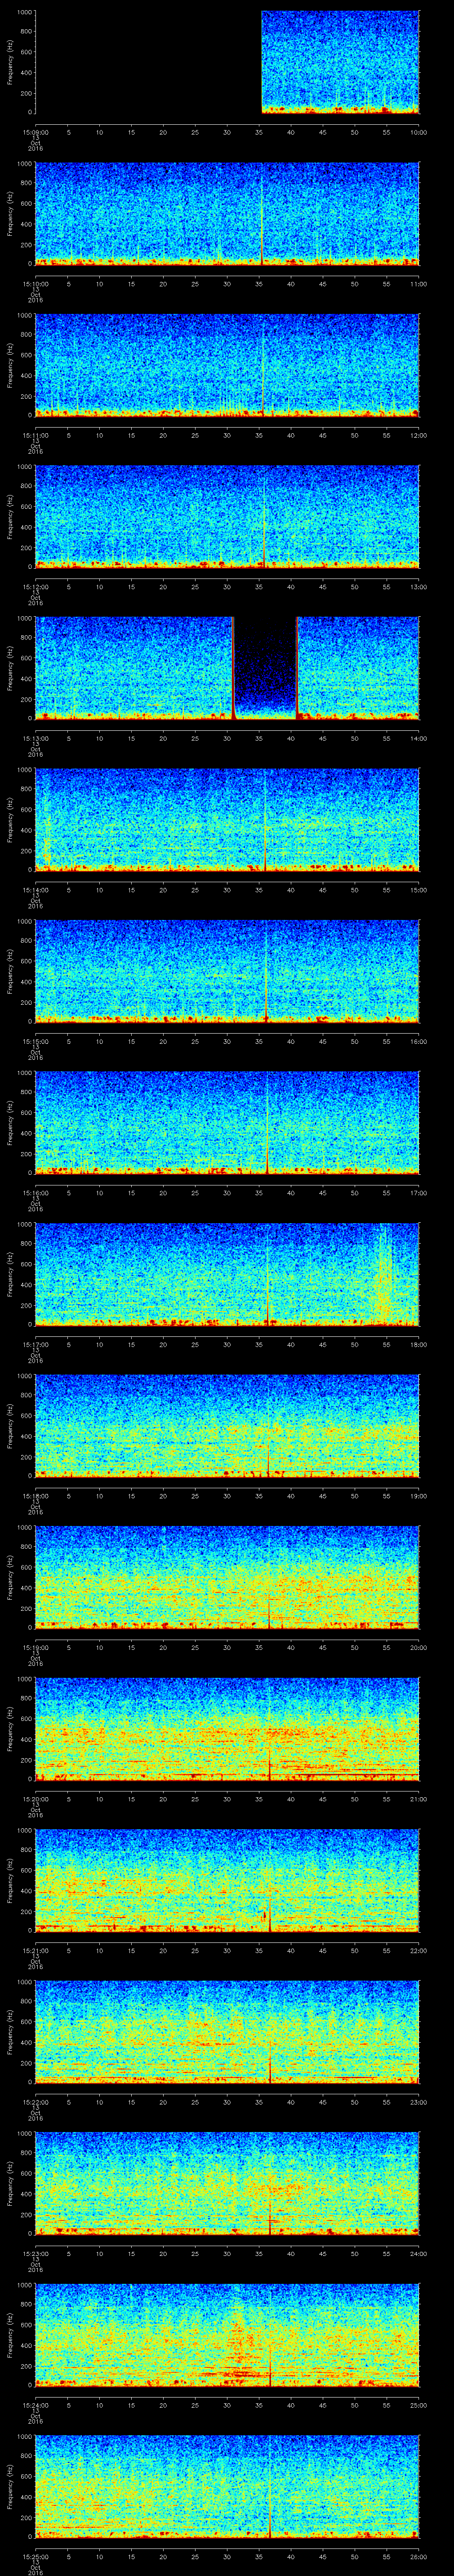
Task: Click the 18:00 end time label
Action: pos(418,1344)
